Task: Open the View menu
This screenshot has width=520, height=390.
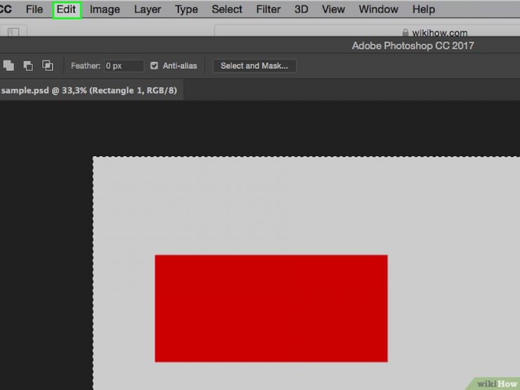Action: 333,9
